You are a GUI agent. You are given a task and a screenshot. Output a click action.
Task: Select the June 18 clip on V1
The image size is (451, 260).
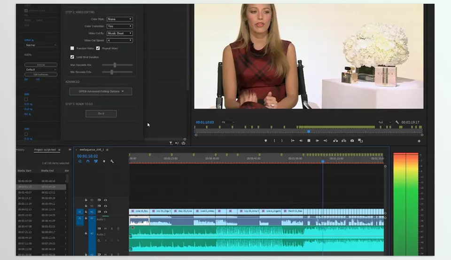coord(139,212)
